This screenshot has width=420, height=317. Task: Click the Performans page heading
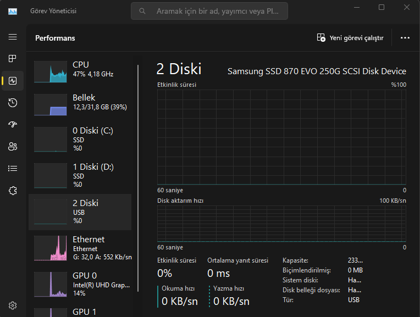(55, 38)
